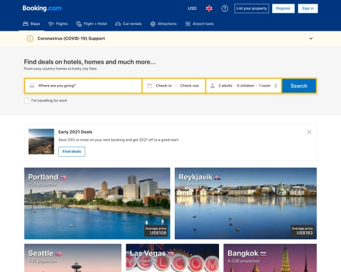Open the Check-out date picker
The width and height of the screenshot is (341, 272).
[189, 86]
